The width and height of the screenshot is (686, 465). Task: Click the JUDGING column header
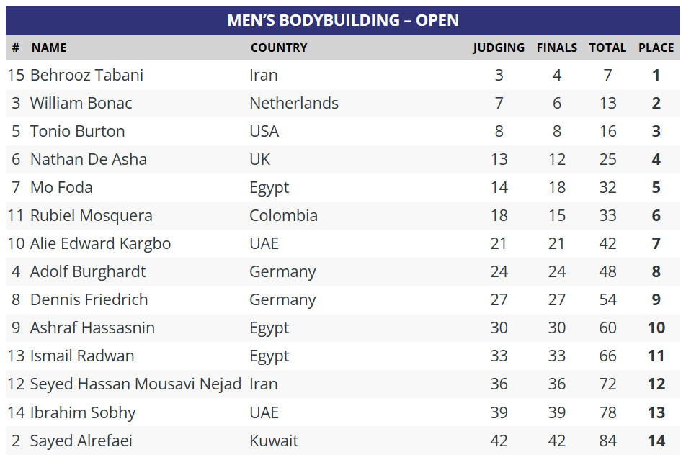coord(499,48)
